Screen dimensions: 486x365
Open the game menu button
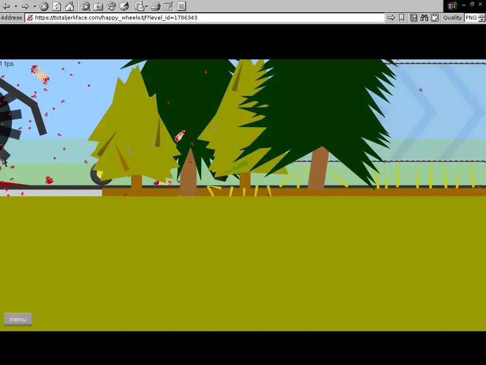[18, 319]
